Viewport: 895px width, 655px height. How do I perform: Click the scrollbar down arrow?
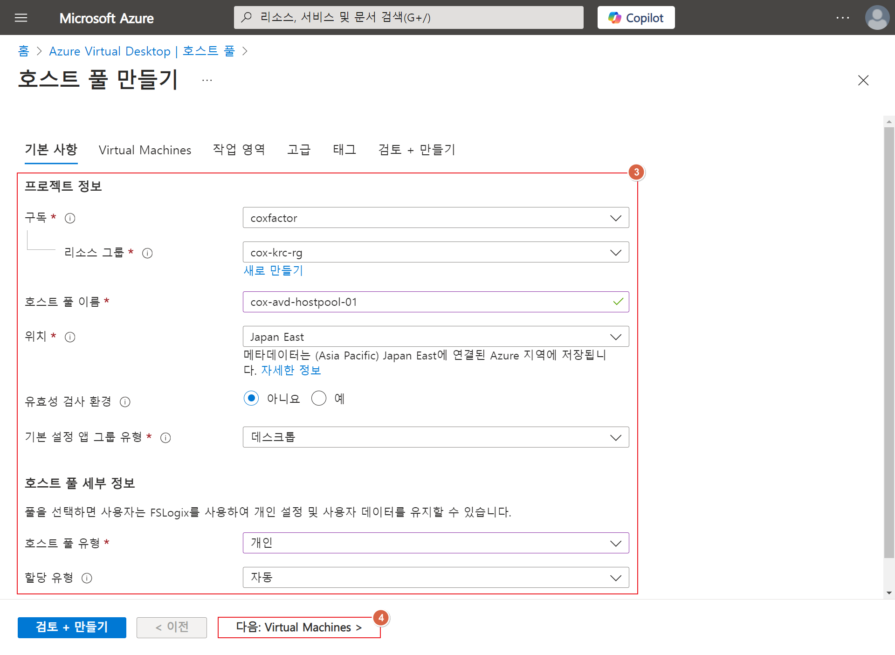tap(889, 593)
